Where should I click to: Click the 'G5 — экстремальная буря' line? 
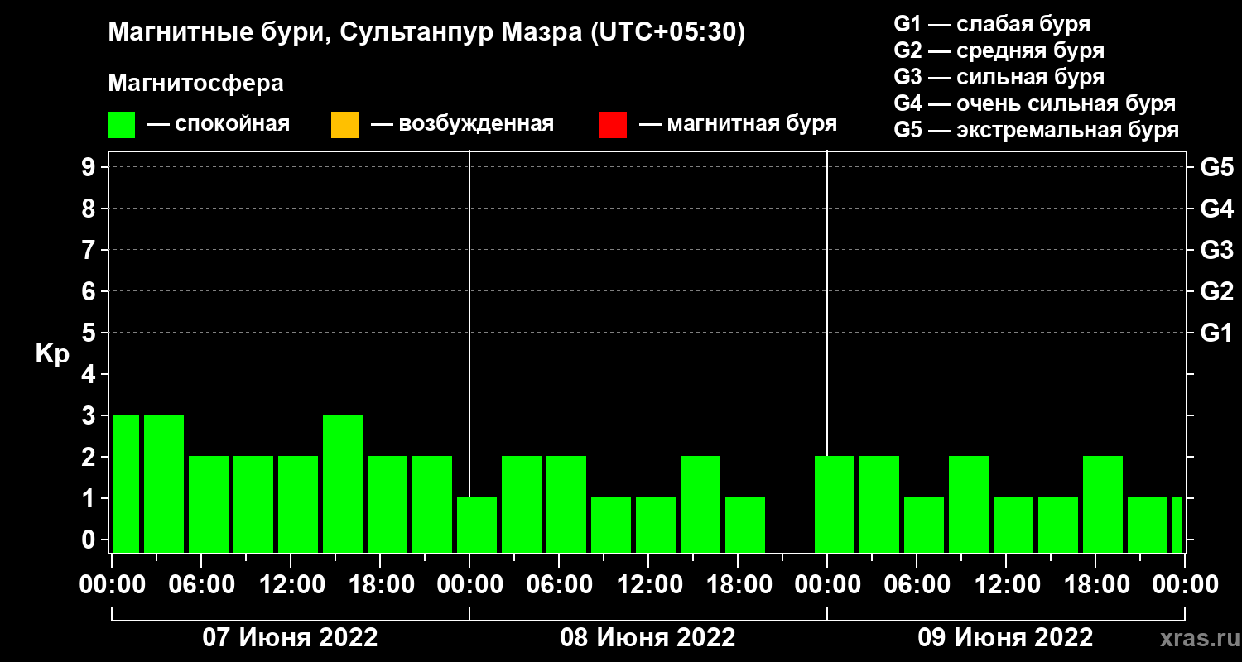click(1037, 130)
